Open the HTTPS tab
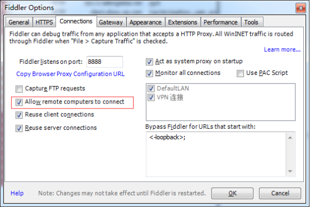The height and width of the screenshot is (207, 310). pyautogui.click(x=44, y=22)
